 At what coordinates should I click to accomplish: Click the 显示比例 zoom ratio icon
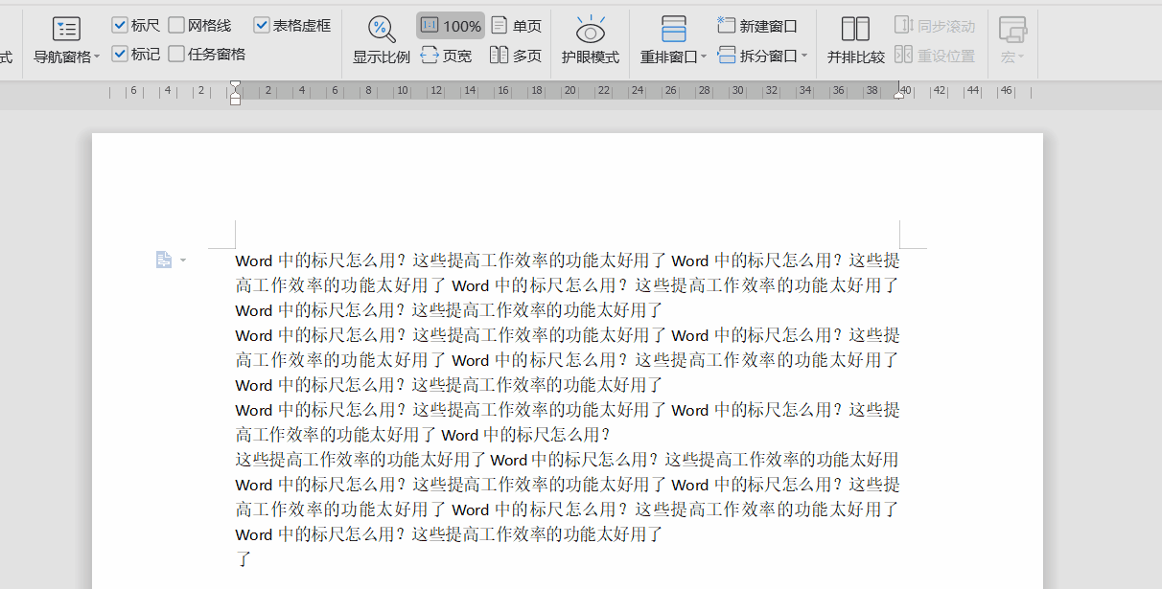coord(381,30)
